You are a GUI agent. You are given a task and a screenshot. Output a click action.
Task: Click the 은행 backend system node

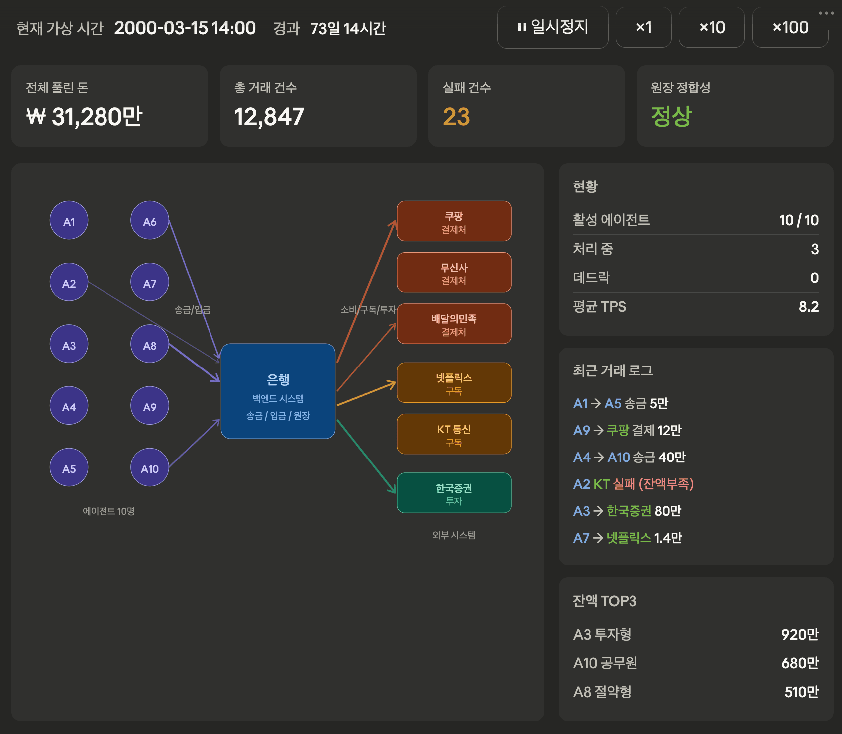(x=278, y=391)
